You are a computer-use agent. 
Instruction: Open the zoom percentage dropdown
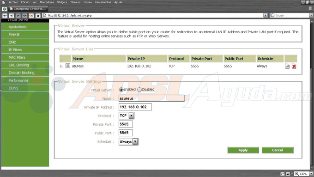tap(311, 174)
